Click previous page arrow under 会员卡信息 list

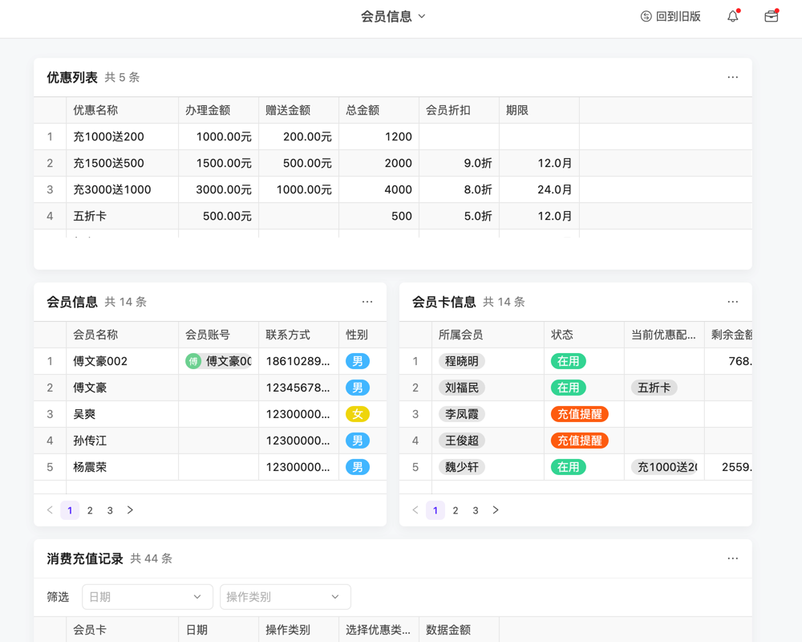click(x=415, y=510)
